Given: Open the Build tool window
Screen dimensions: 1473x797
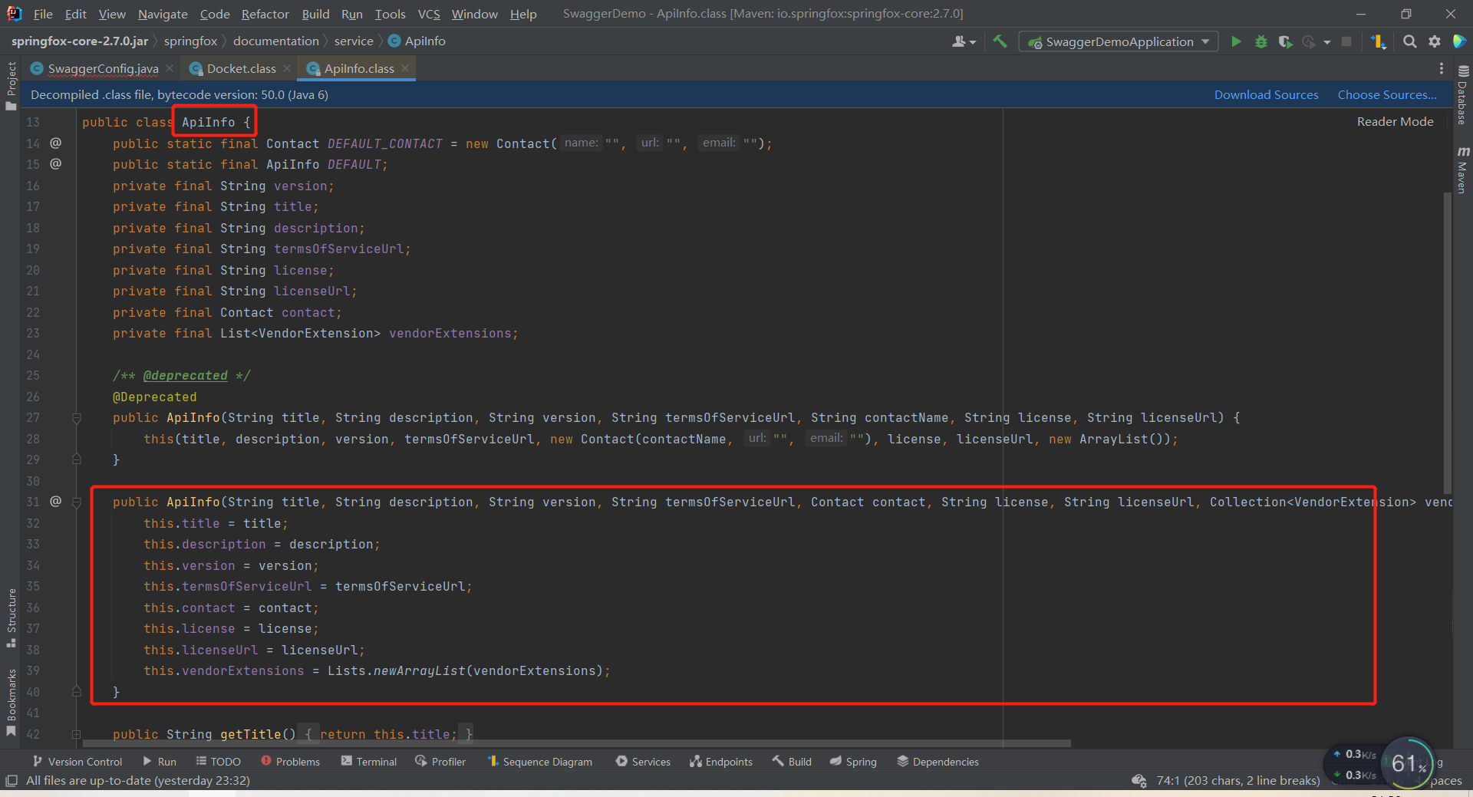Looking at the screenshot, I should tap(792, 762).
